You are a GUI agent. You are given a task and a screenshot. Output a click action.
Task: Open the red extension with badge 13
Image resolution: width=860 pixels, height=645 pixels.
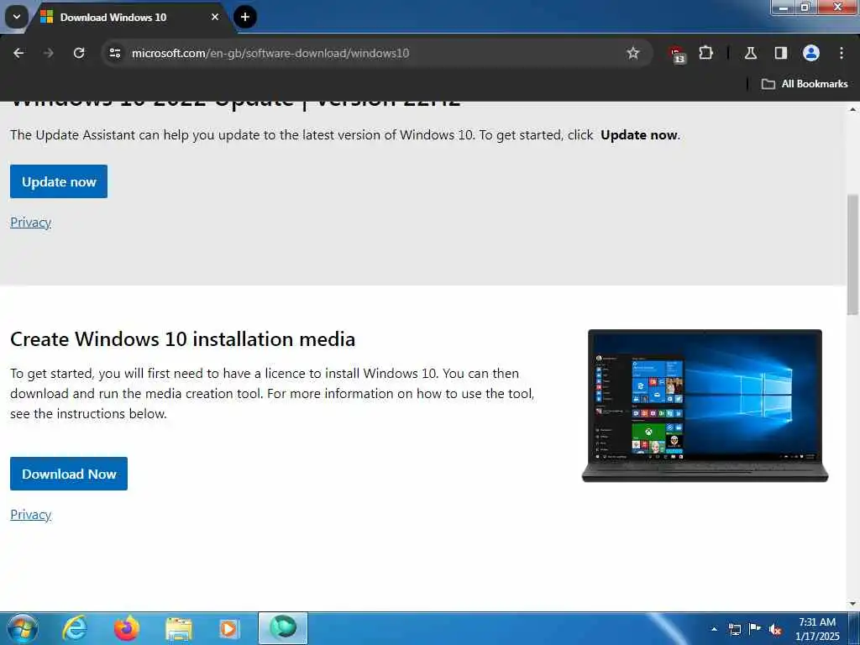coord(677,54)
